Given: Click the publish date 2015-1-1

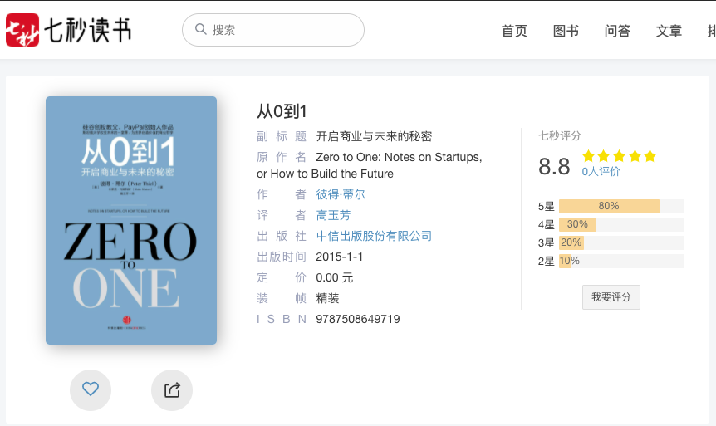Looking at the screenshot, I should pos(339,257).
